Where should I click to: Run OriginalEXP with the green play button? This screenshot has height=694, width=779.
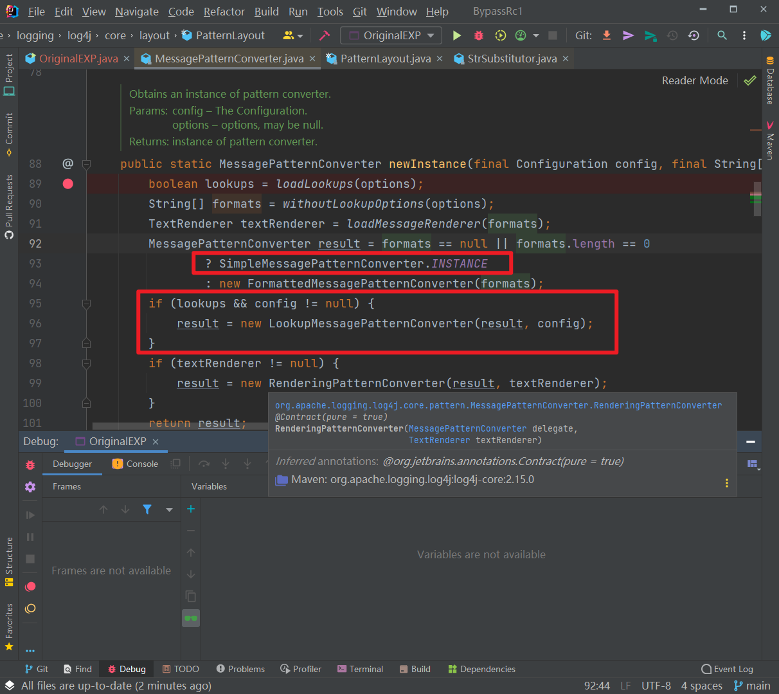click(457, 35)
